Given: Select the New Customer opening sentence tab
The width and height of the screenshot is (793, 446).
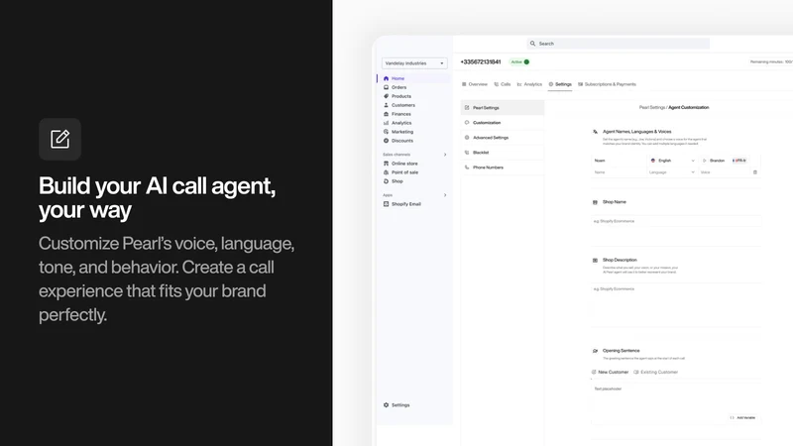Looking at the screenshot, I should pyautogui.click(x=610, y=373).
